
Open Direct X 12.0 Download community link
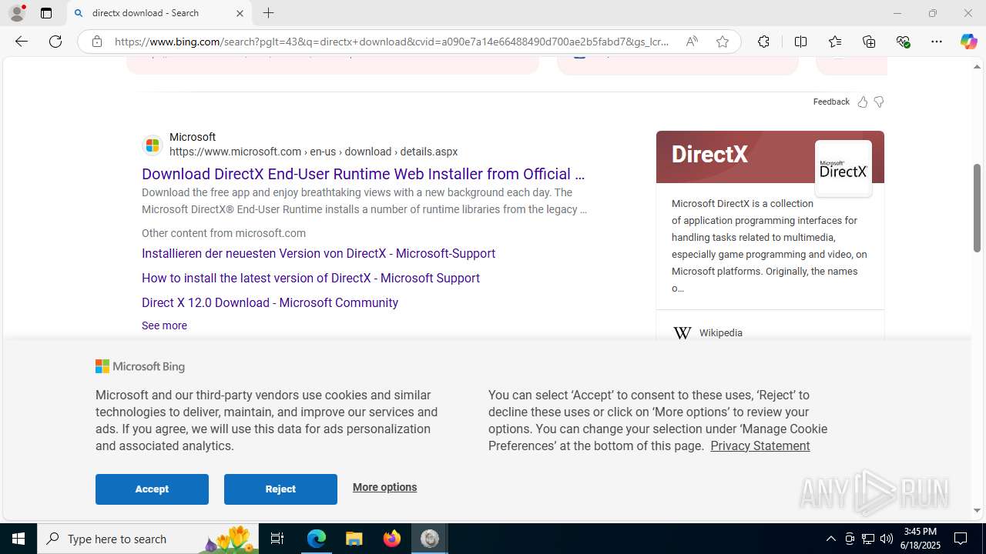pos(270,302)
